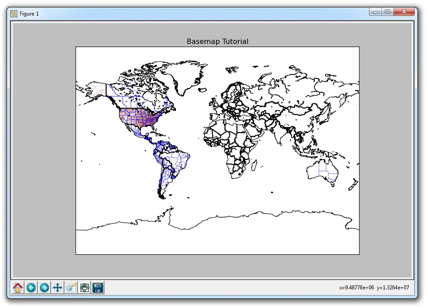Click the Figure 1 title bar text

coord(29,14)
